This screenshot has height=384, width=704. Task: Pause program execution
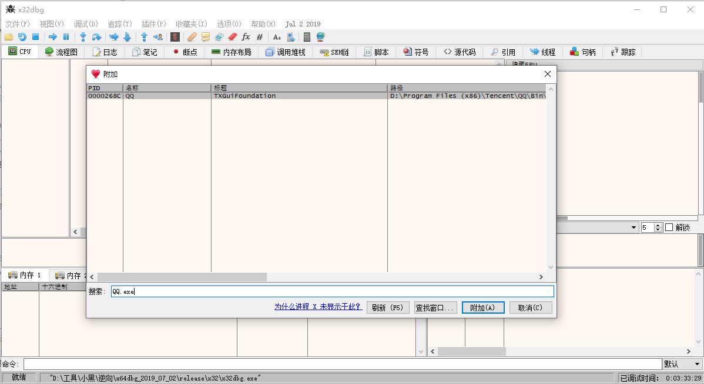66,36
